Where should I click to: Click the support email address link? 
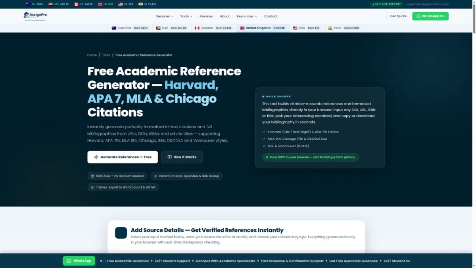tap(428, 4)
